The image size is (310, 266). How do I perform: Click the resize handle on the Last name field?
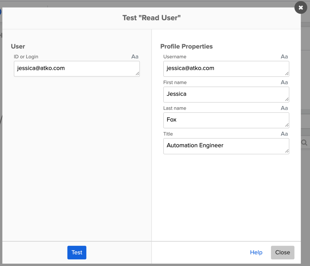point(287,125)
